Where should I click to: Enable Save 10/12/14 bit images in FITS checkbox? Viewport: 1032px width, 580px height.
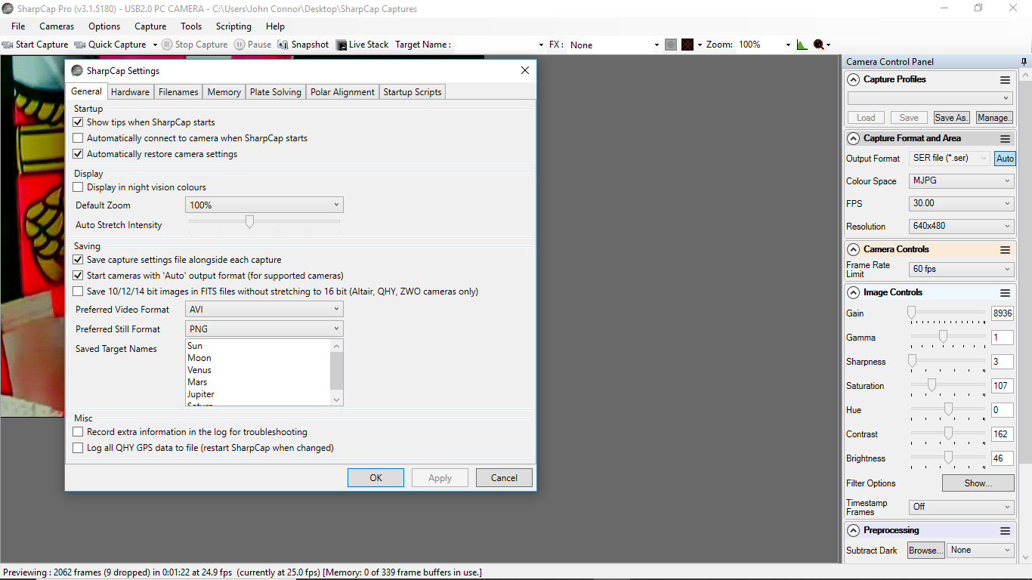tap(78, 292)
